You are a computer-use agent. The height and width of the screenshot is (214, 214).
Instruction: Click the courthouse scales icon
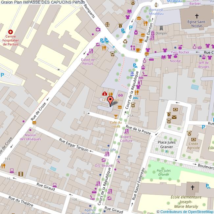tap(107, 24)
